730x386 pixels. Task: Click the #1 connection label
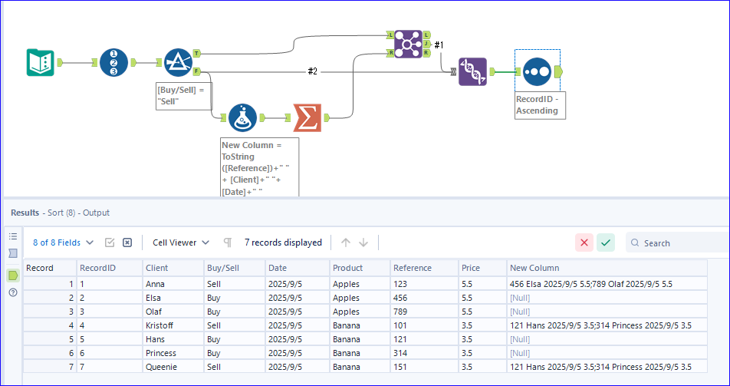(439, 45)
